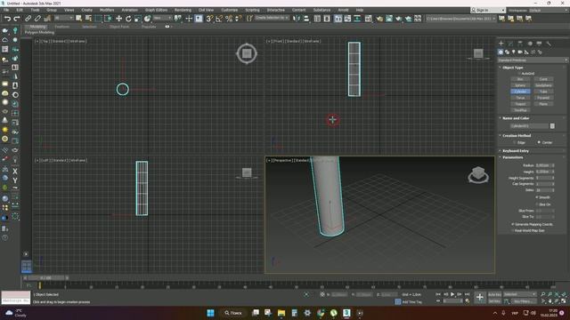Screen dimensions: 570x320
Task: Click the Align tool icon
Action: click(306, 19)
